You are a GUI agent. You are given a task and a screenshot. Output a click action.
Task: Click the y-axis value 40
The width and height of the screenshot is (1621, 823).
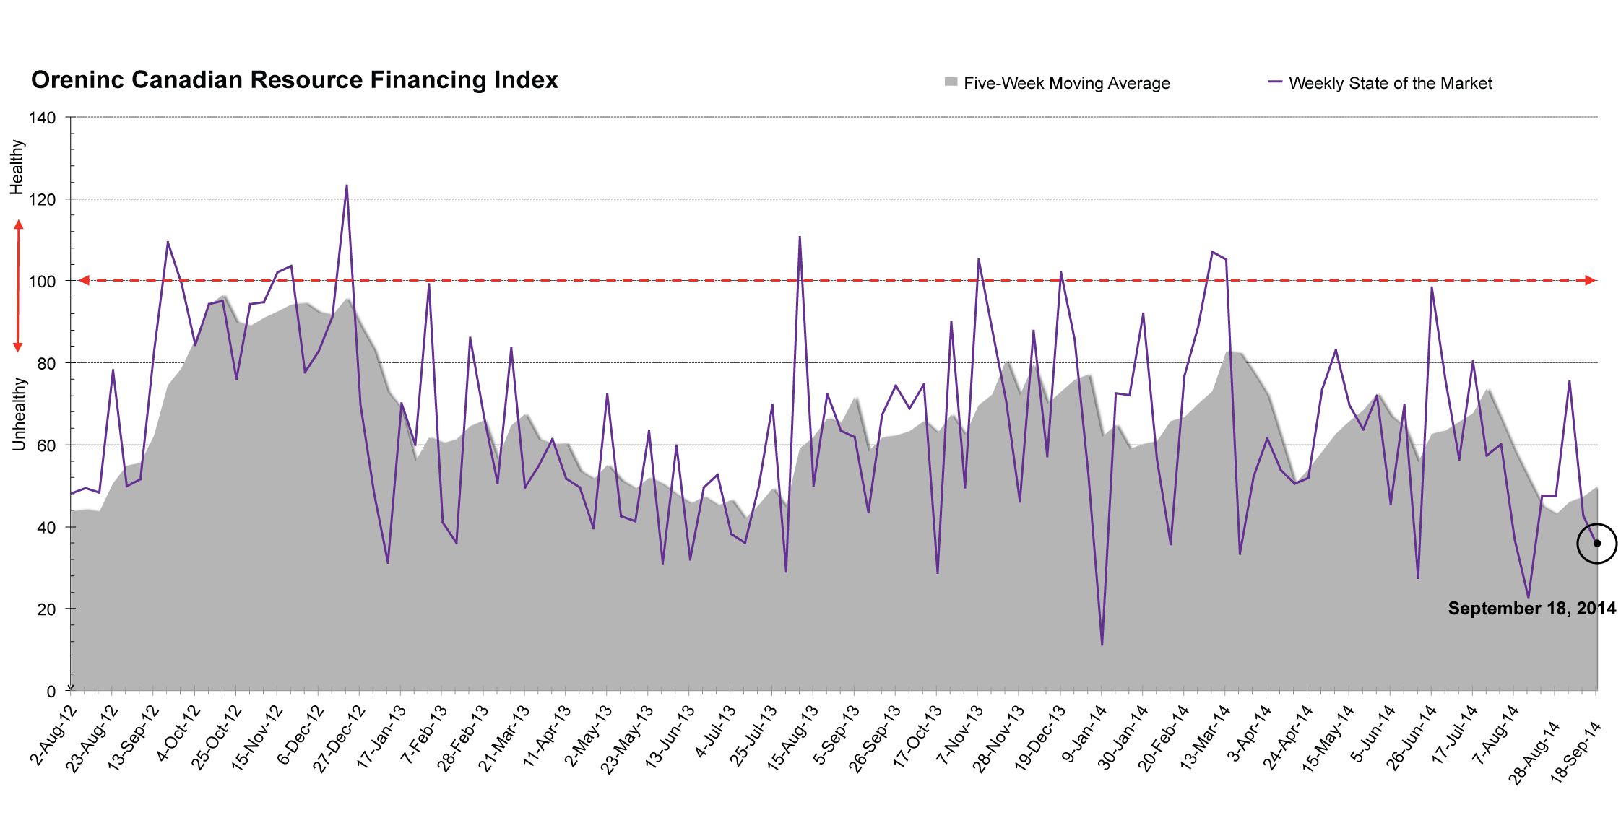[x=46, y=528]
